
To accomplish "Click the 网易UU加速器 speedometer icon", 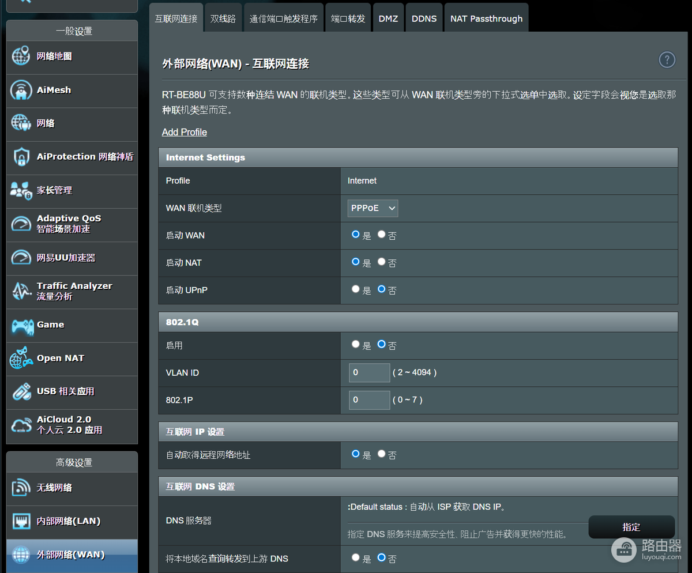I will click(x=21, y=257).
